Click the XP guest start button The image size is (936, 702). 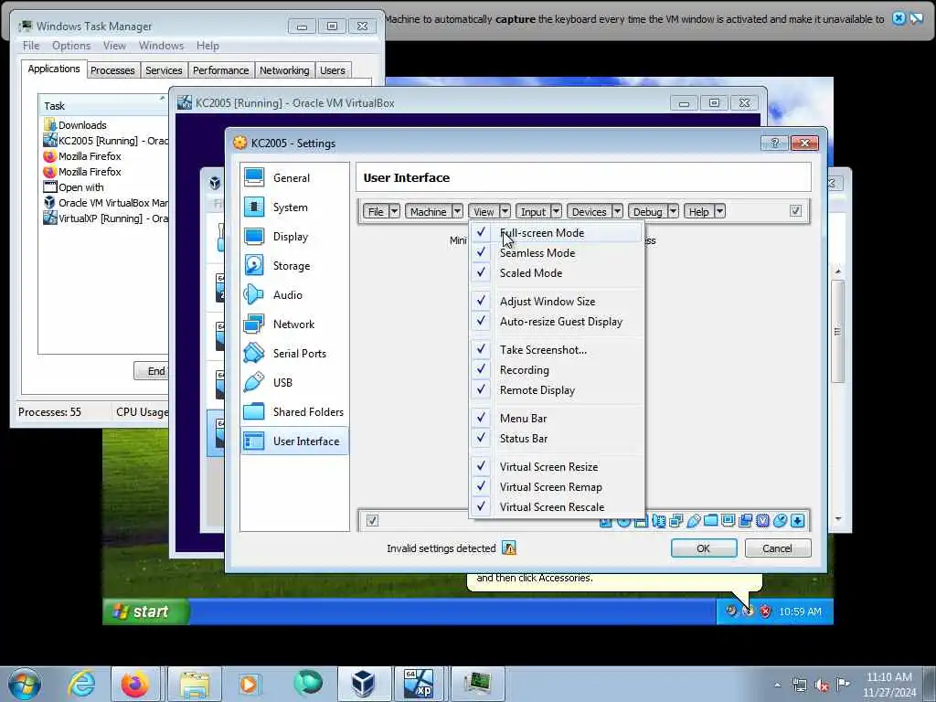click(x=146, y=612)
